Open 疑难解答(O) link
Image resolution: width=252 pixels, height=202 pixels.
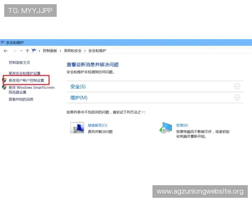point(97,125)
